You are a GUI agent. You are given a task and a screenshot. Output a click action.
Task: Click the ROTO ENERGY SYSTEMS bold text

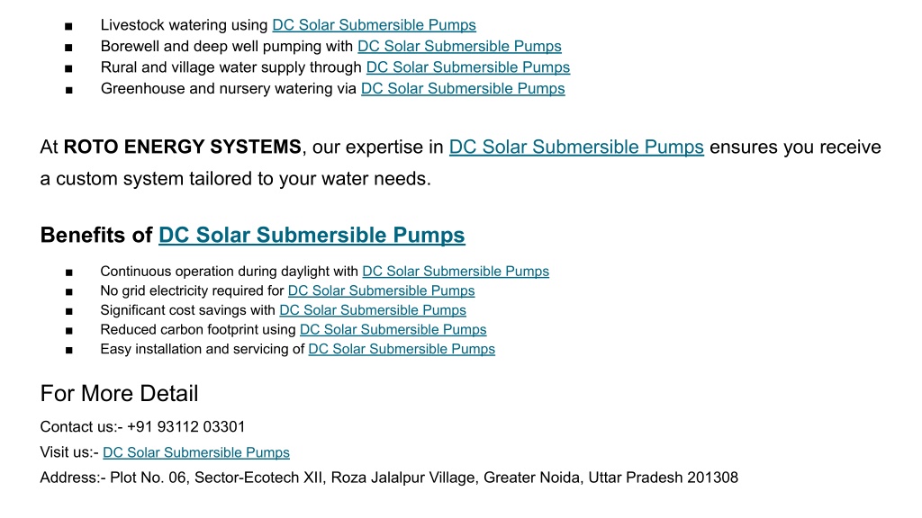tap(182, 147)
